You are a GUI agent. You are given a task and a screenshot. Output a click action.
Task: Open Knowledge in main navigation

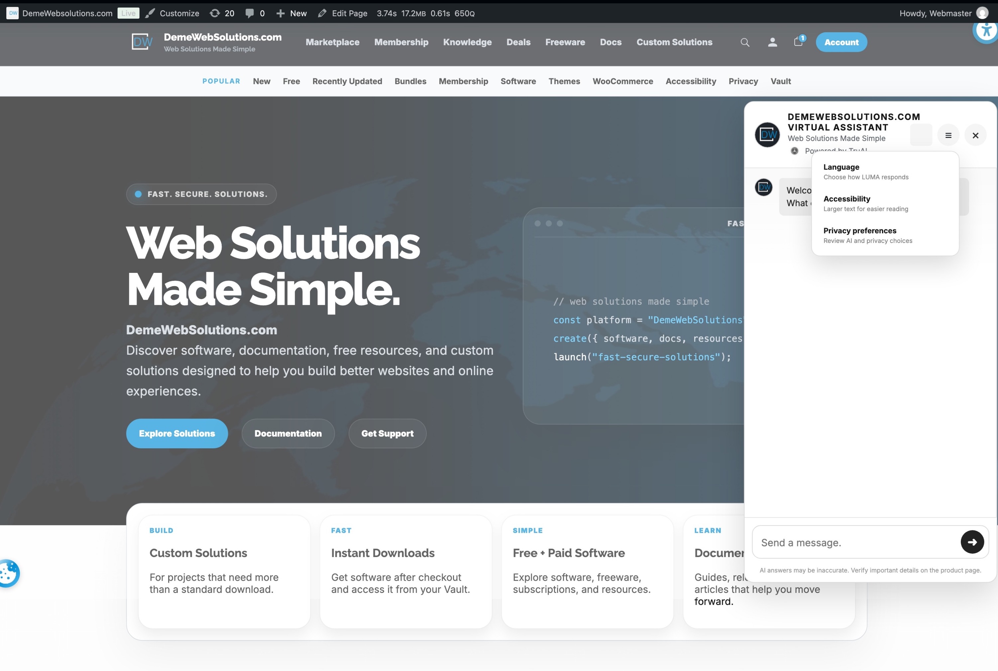pos(467,42)
